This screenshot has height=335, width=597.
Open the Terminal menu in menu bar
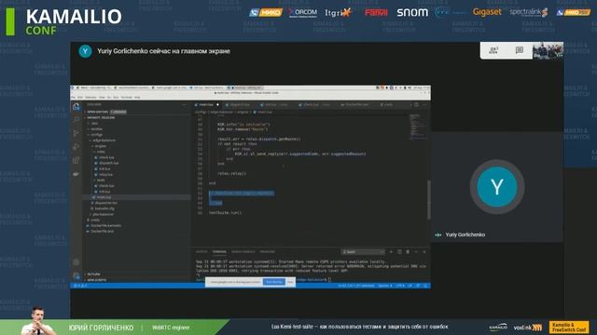click(x=127, y=98)
